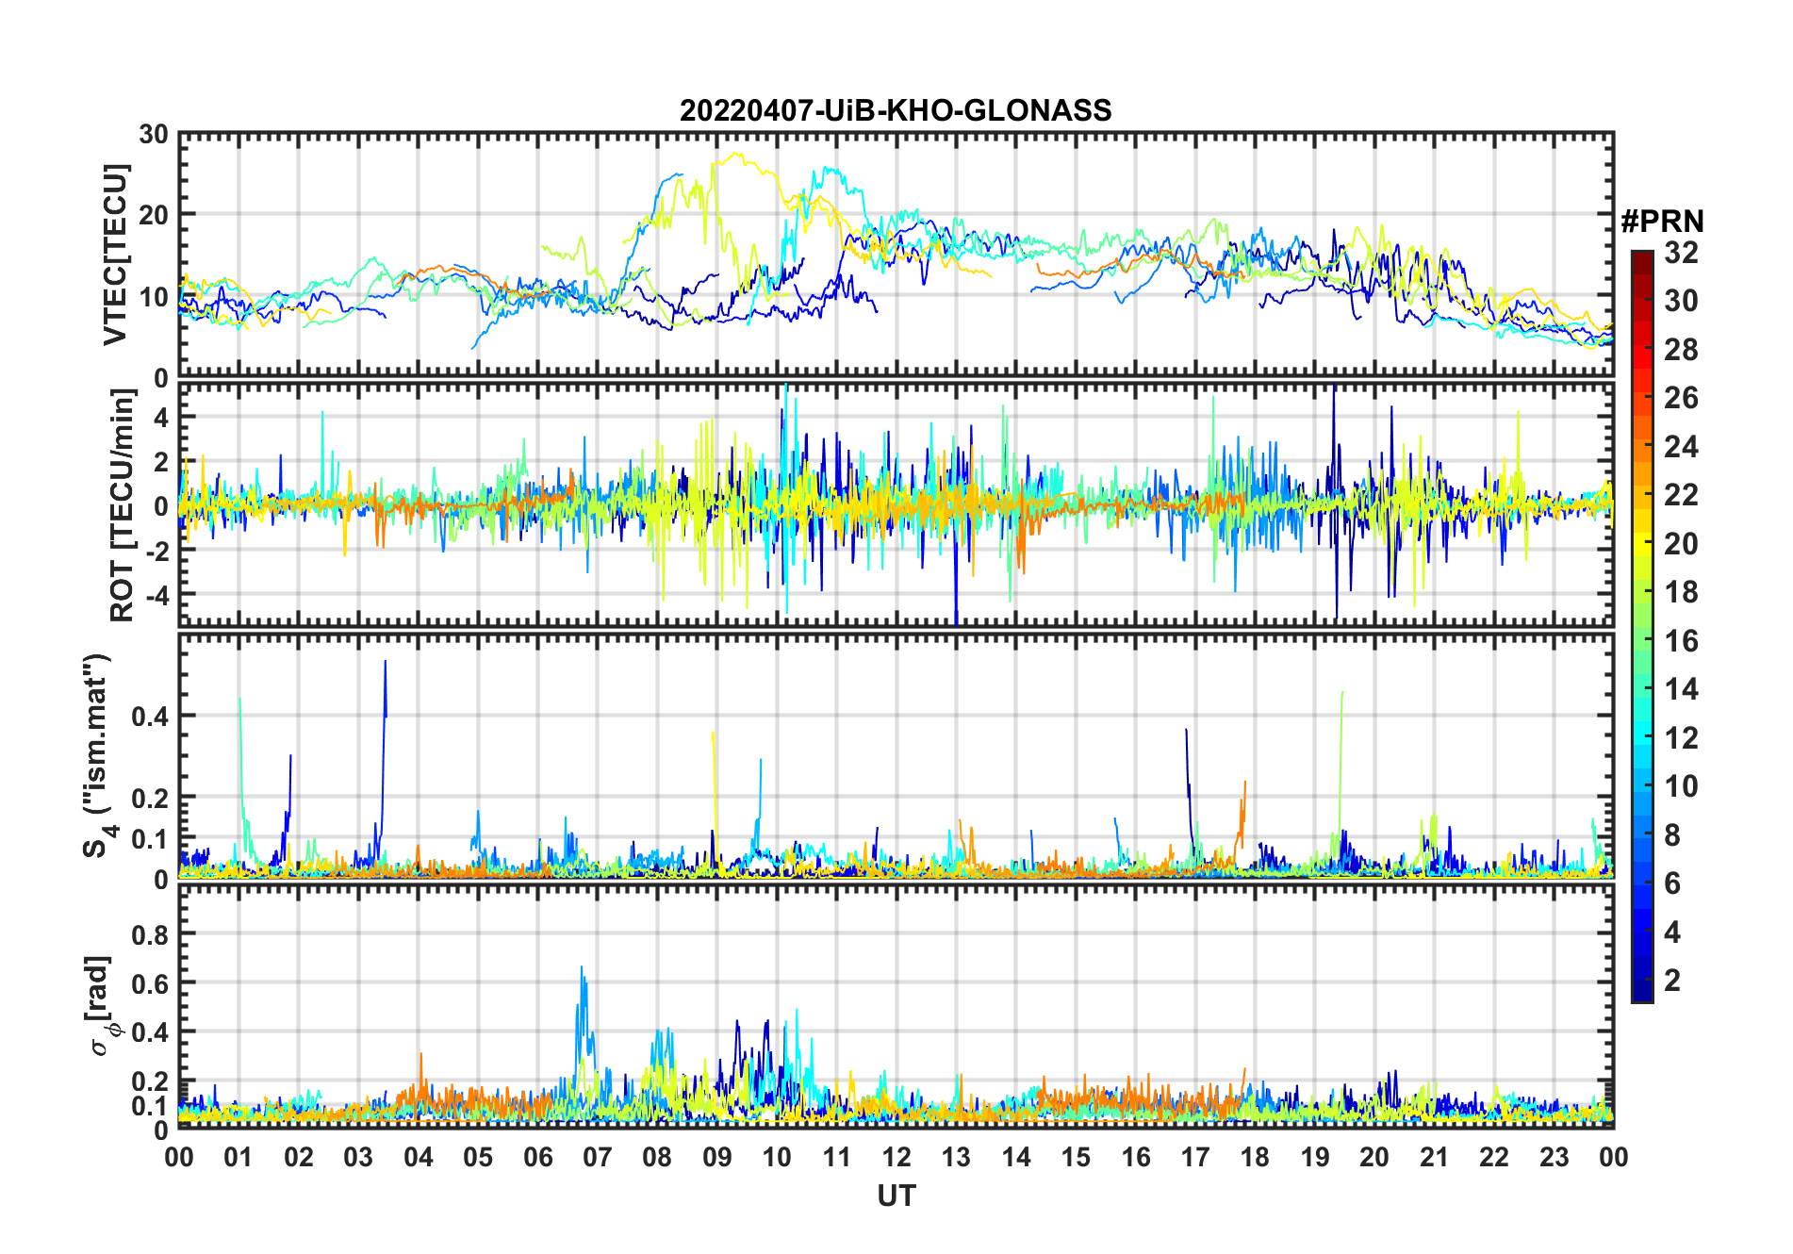Click the 0.8 tick on sigma-phi axis
Viewport: 1793px width, 1254px height.
tap(149, 934)
